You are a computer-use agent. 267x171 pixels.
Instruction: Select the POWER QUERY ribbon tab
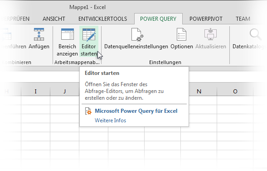pos(158,19)
